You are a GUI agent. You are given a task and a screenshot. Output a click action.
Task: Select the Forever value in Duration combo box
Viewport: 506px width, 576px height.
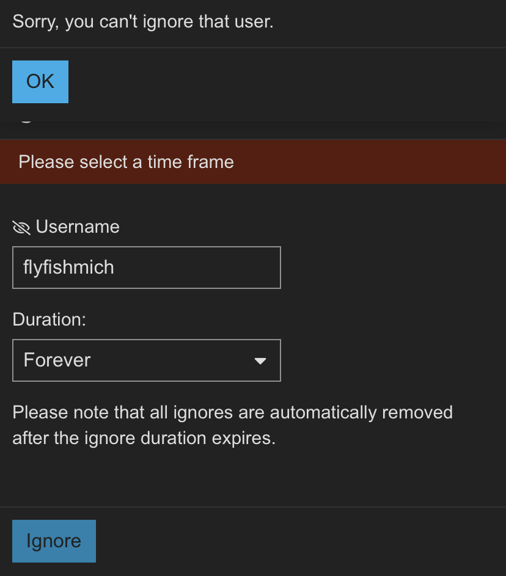[x=57, y=360]
